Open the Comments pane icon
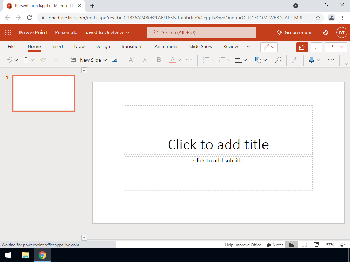The height and width of the screenshot is (262, 350). [x=317, y=47]
